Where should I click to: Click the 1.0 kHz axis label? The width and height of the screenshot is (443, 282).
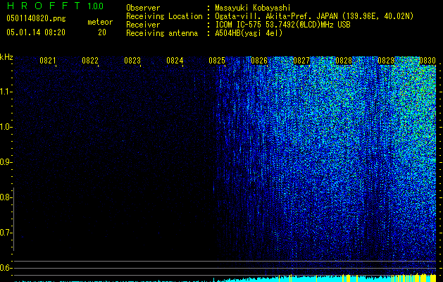point(5,127)
